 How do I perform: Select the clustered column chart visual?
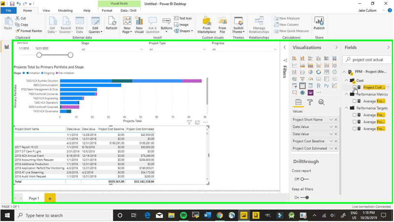click(x=318, y=58)
